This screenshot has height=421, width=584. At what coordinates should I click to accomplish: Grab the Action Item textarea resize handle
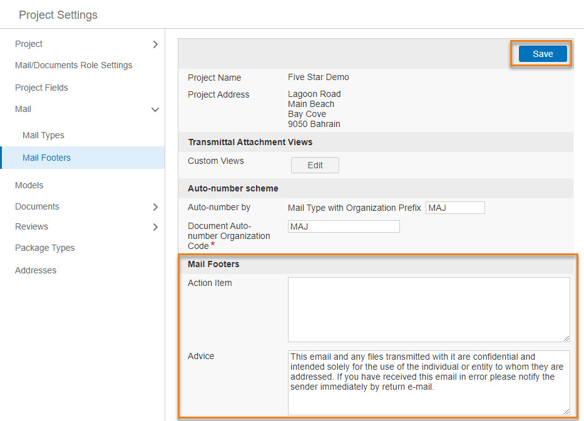566,338
